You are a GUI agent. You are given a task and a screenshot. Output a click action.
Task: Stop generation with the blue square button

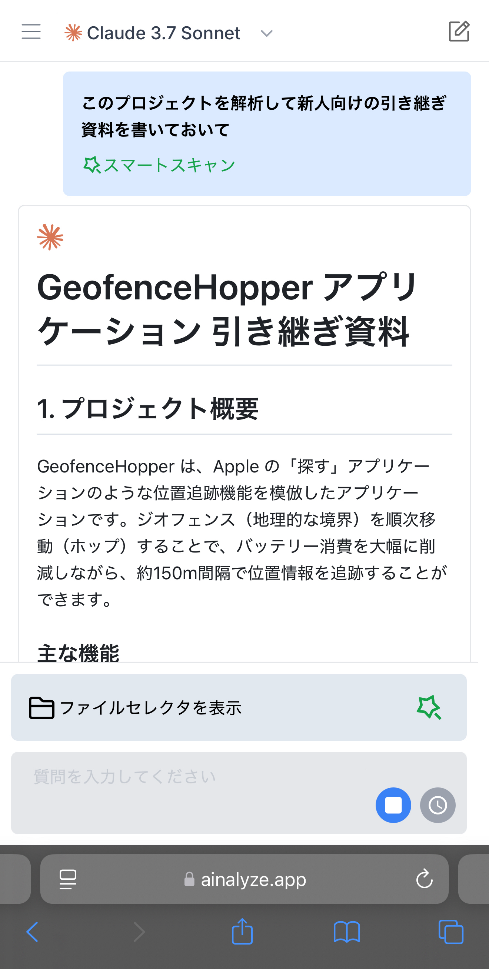pyautogui.click(x=393, y=805)
